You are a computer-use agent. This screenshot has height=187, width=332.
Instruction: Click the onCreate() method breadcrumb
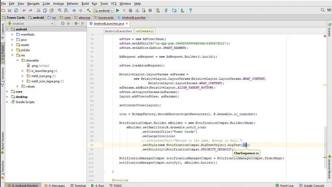(x=145, y=31)
